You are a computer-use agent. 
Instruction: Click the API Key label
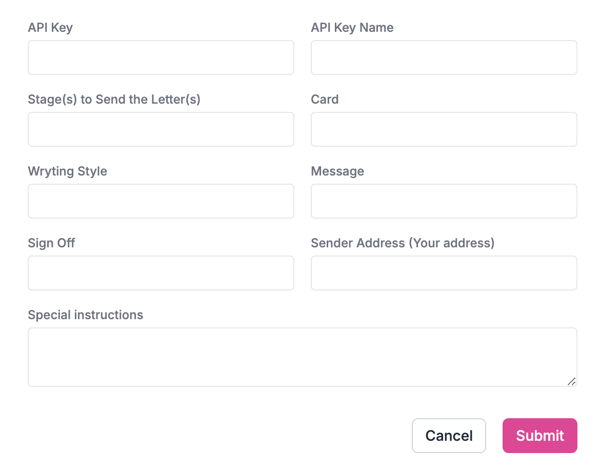50,28
